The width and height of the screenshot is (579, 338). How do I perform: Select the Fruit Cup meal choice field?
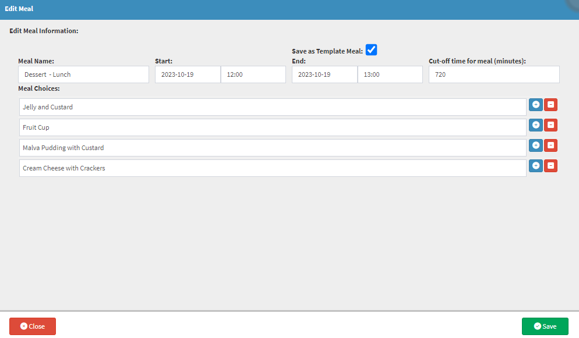pos(273,127)
